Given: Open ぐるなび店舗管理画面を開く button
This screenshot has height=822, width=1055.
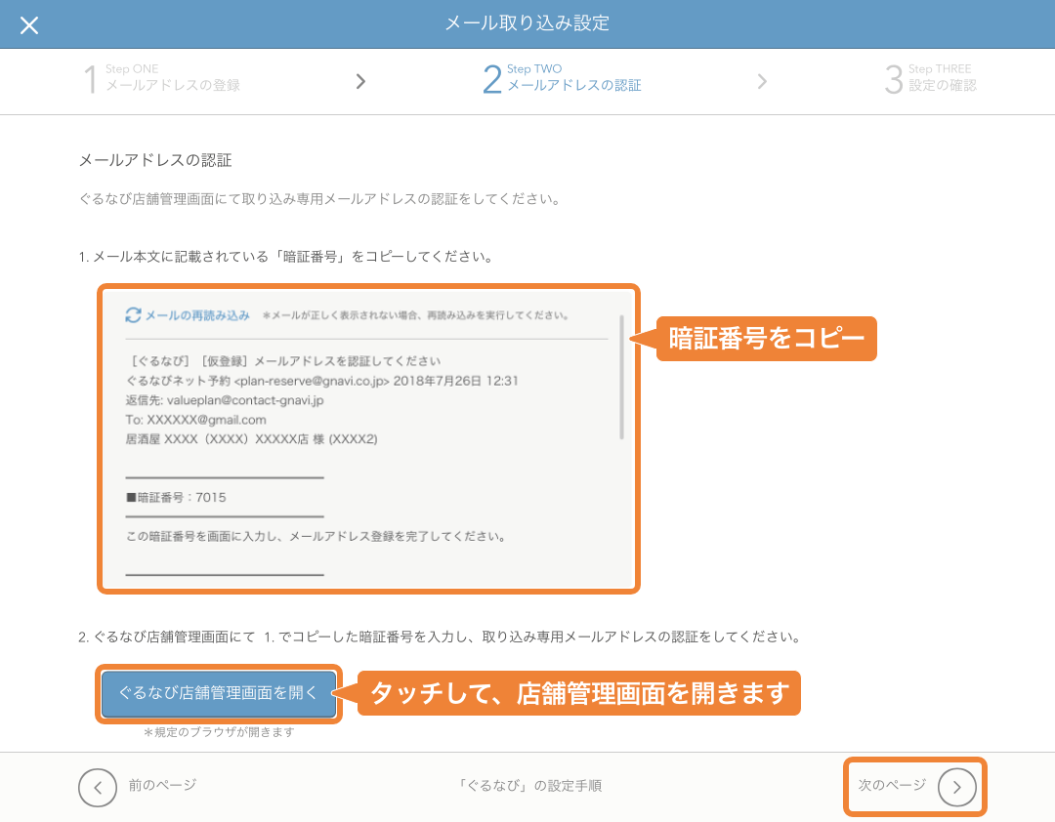Looking at the screenshot, I should (219, 693).
